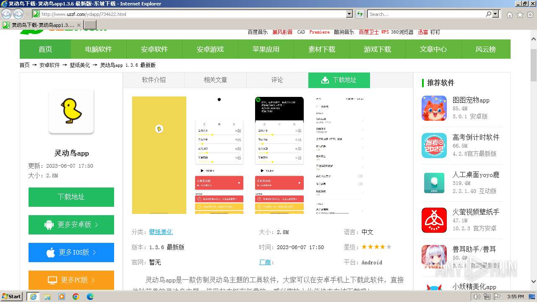Screen dimensions: 537x302
Task: Click the yellow chick app icon
Action: click(x=71, y=111)
